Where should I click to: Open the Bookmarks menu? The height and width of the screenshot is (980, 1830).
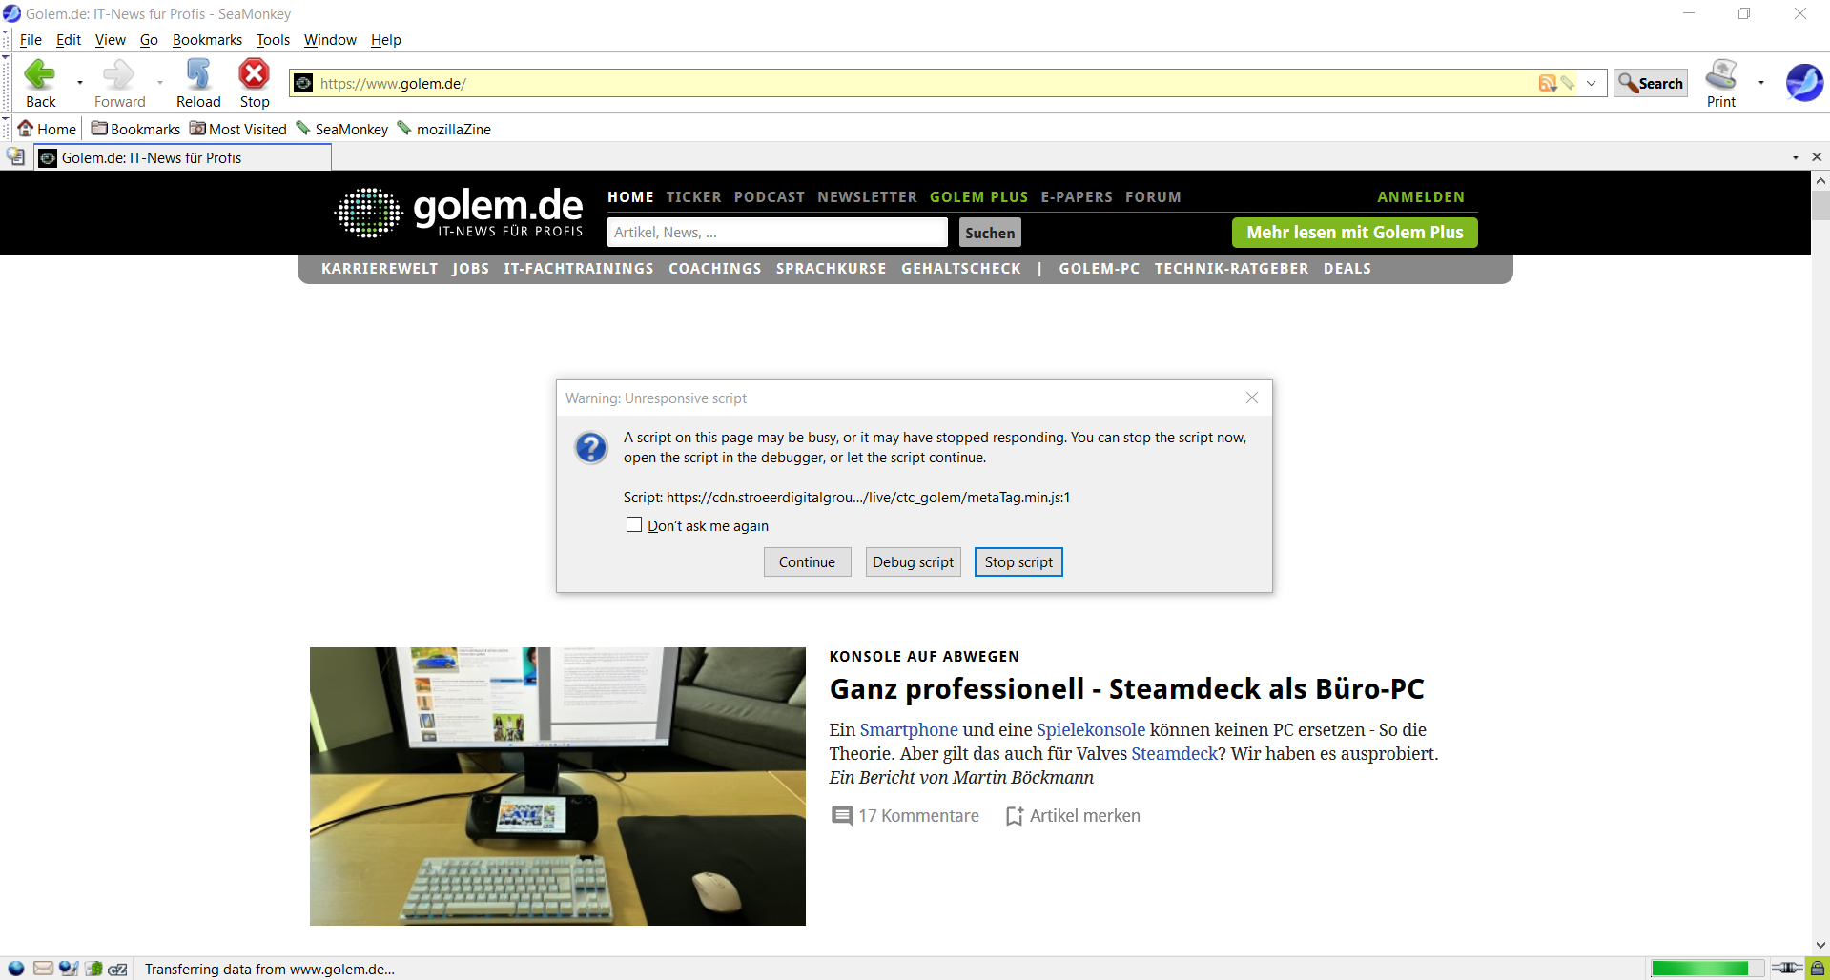pyautogui.click(x=207, y=39)
